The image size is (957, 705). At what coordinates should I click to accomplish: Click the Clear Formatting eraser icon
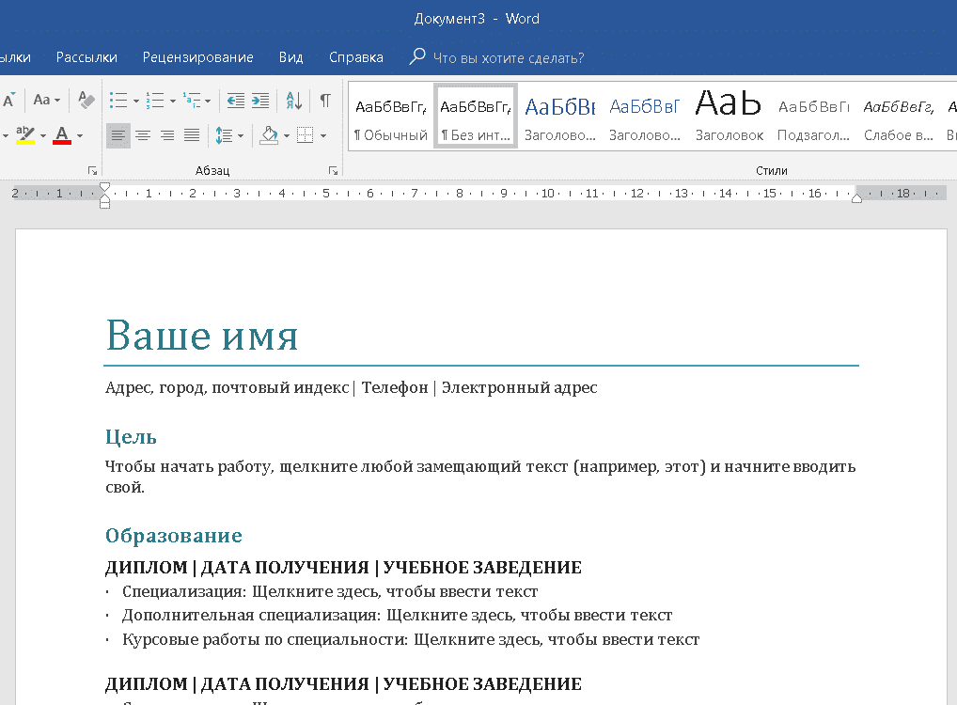click(x=86, y=100)
